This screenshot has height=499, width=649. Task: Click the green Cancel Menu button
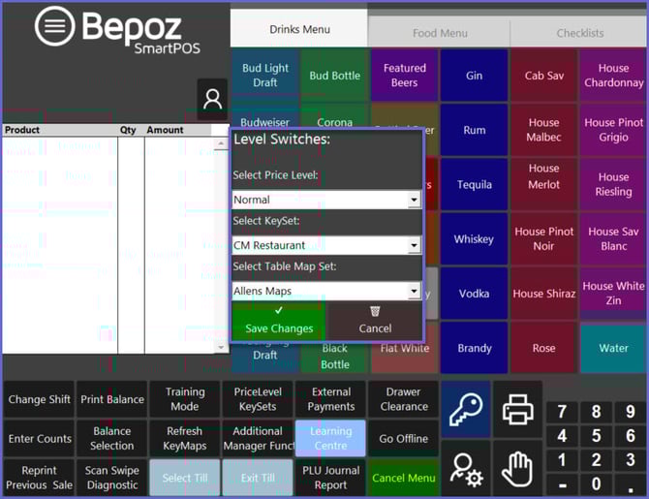pos(403,478)
